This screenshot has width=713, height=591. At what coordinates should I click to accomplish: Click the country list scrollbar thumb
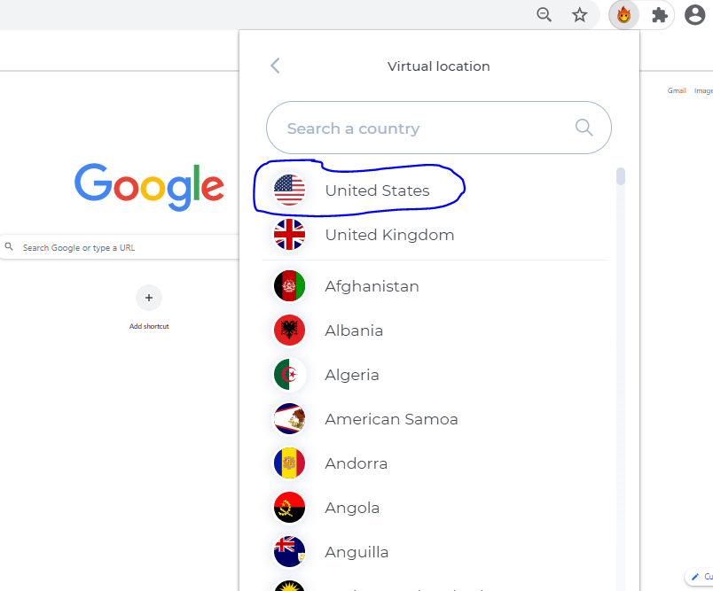coord(621,176)
